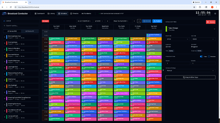
Task: Open the Week 12 of Q4 2025 selector
Action: point(121,21)
